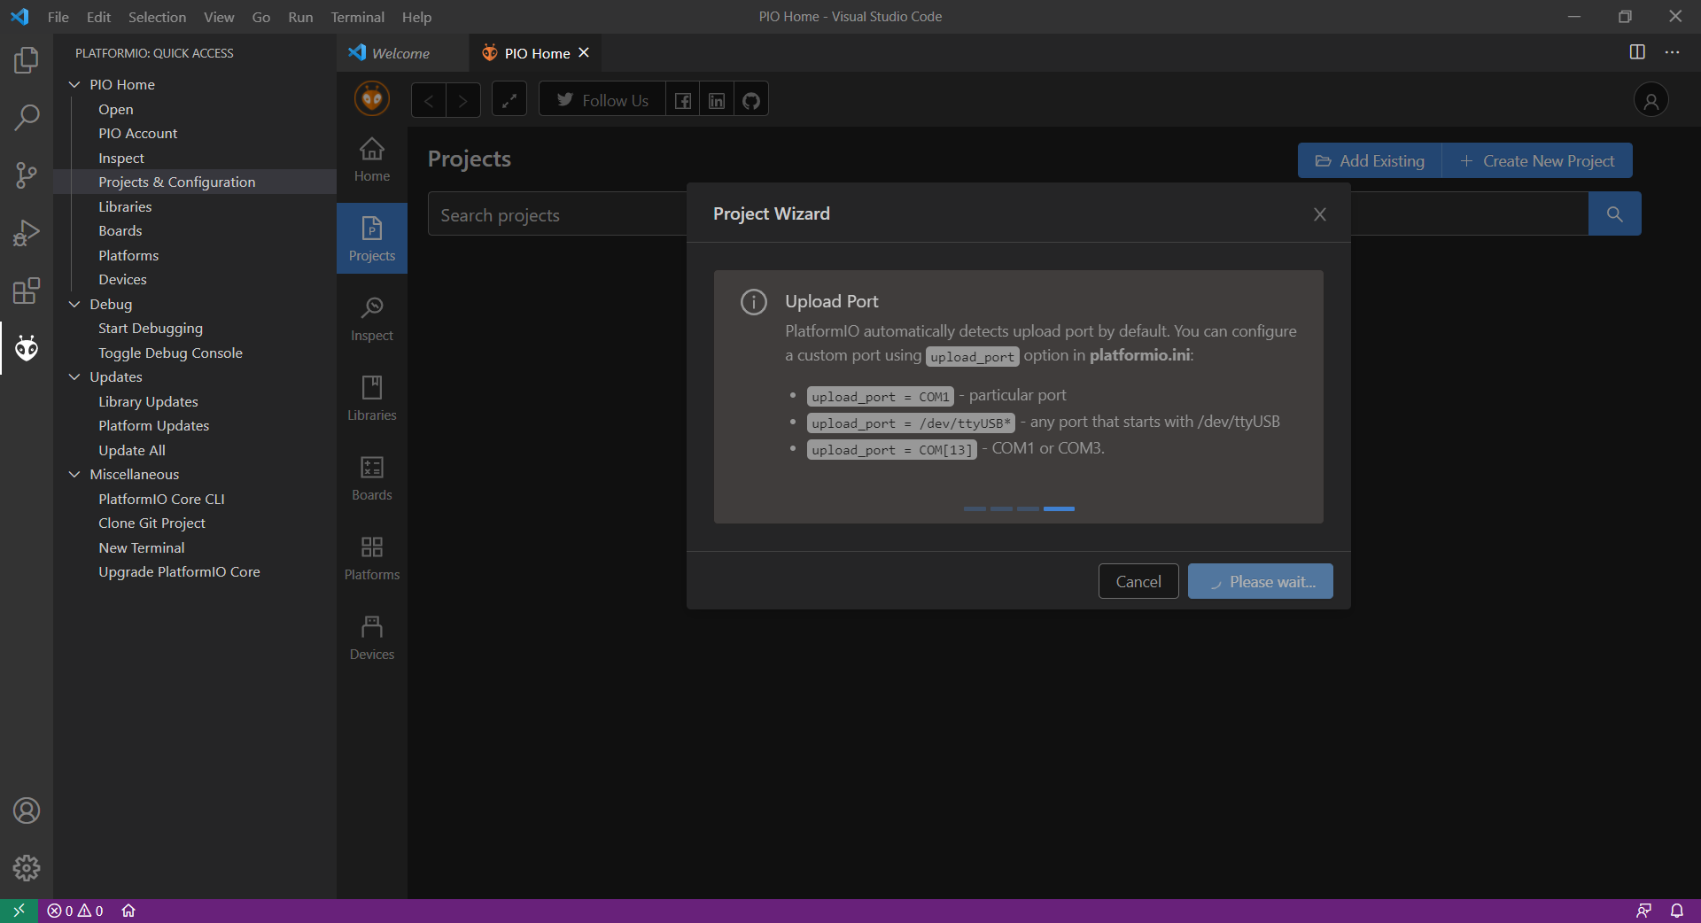Collapse the Miscellaneous section
Image resolution: width=1701 pixels, height=923 pixels.
click(x=74, y=474)
